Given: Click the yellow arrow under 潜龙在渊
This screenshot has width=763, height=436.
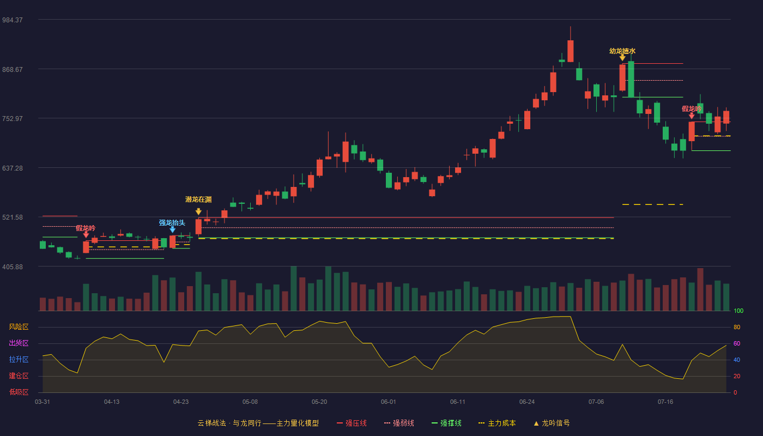Looking at the screenshot, I should point(198,211).
